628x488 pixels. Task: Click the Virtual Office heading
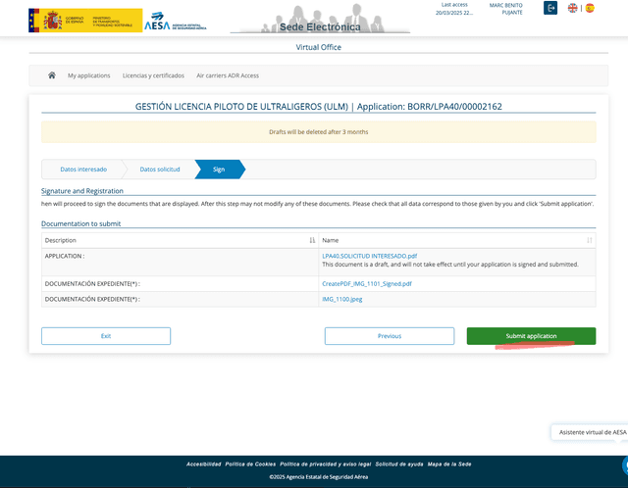pos(318,47)
